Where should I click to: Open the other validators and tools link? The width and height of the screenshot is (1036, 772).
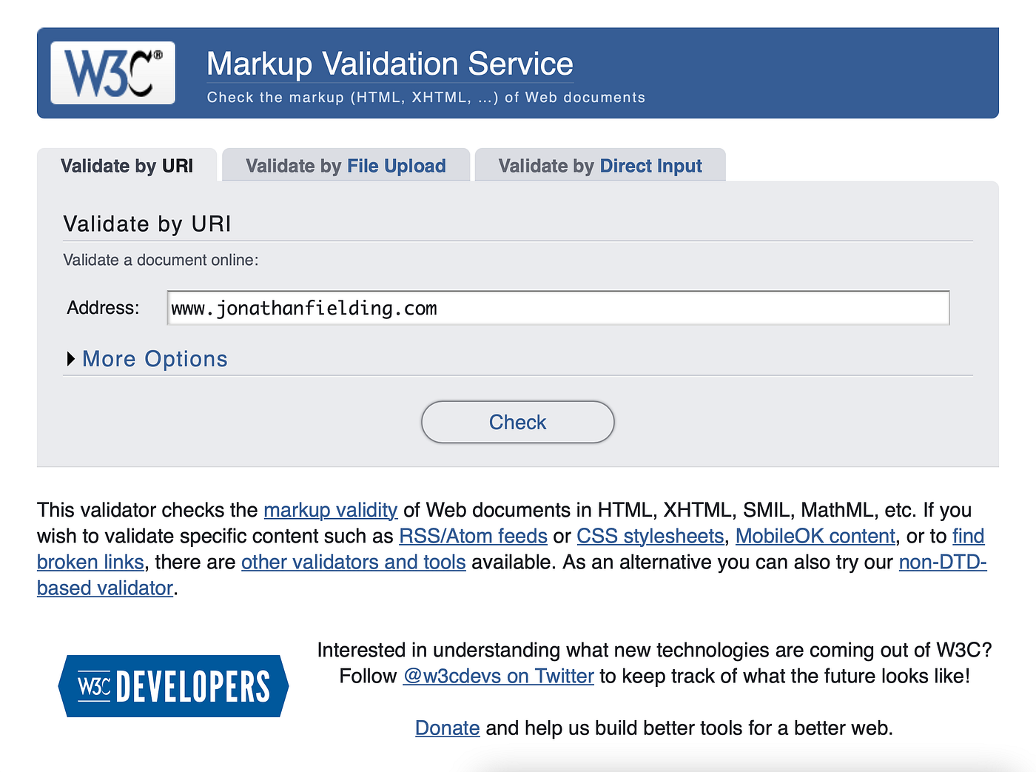(353, 562)
